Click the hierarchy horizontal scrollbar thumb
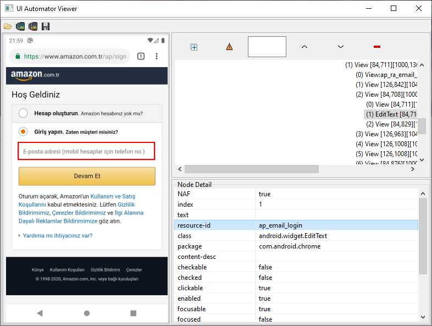 coord(252,169)
